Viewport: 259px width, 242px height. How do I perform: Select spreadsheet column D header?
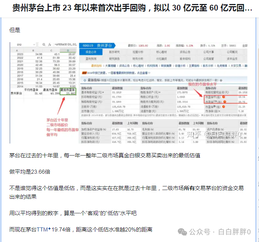(68, 51)
